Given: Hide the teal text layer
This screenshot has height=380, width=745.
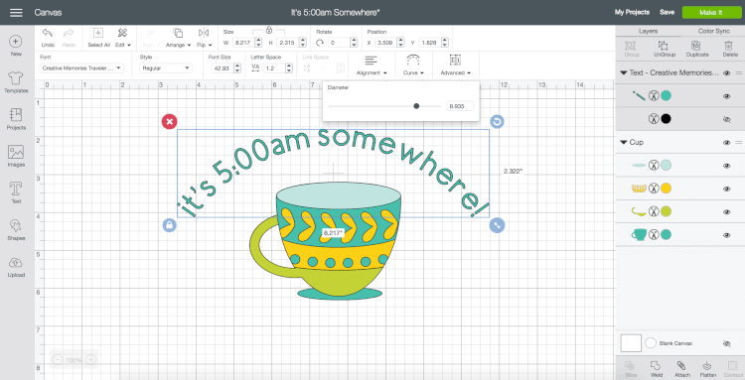Looking at the screenshot, I should click(726, 96).
